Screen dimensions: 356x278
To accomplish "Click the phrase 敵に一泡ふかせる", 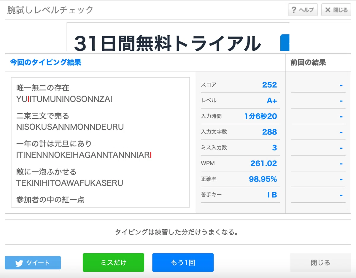I will [x=47, y=171].
